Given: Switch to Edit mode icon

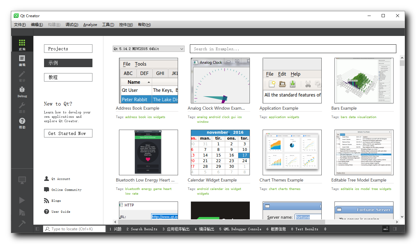Looking at the screenshot, I should [22, 58].
